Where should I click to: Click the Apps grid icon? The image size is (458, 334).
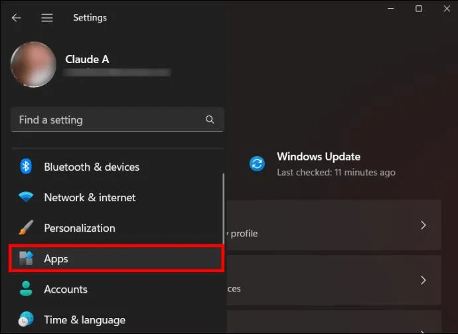pyautogui.click(x=26, y=258)
